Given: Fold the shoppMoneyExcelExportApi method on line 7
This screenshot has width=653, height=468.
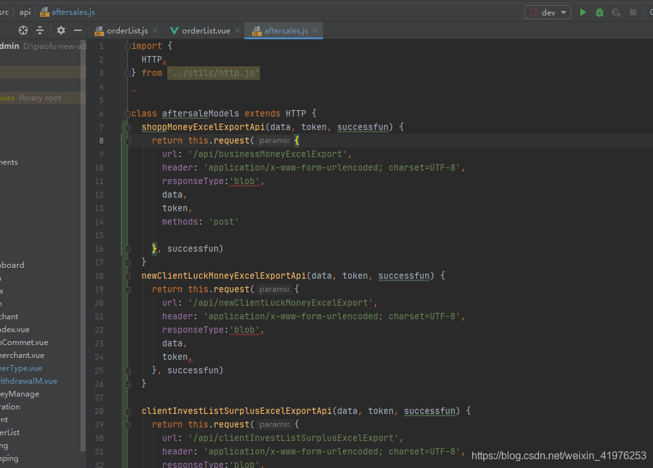Looking at the screenshot, I should (x=128, y=127).
